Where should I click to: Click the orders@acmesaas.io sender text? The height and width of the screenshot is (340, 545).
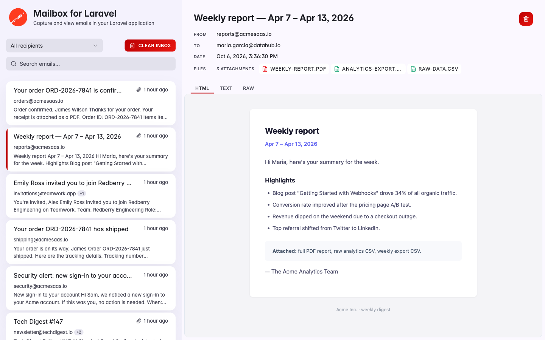(38, 101)
